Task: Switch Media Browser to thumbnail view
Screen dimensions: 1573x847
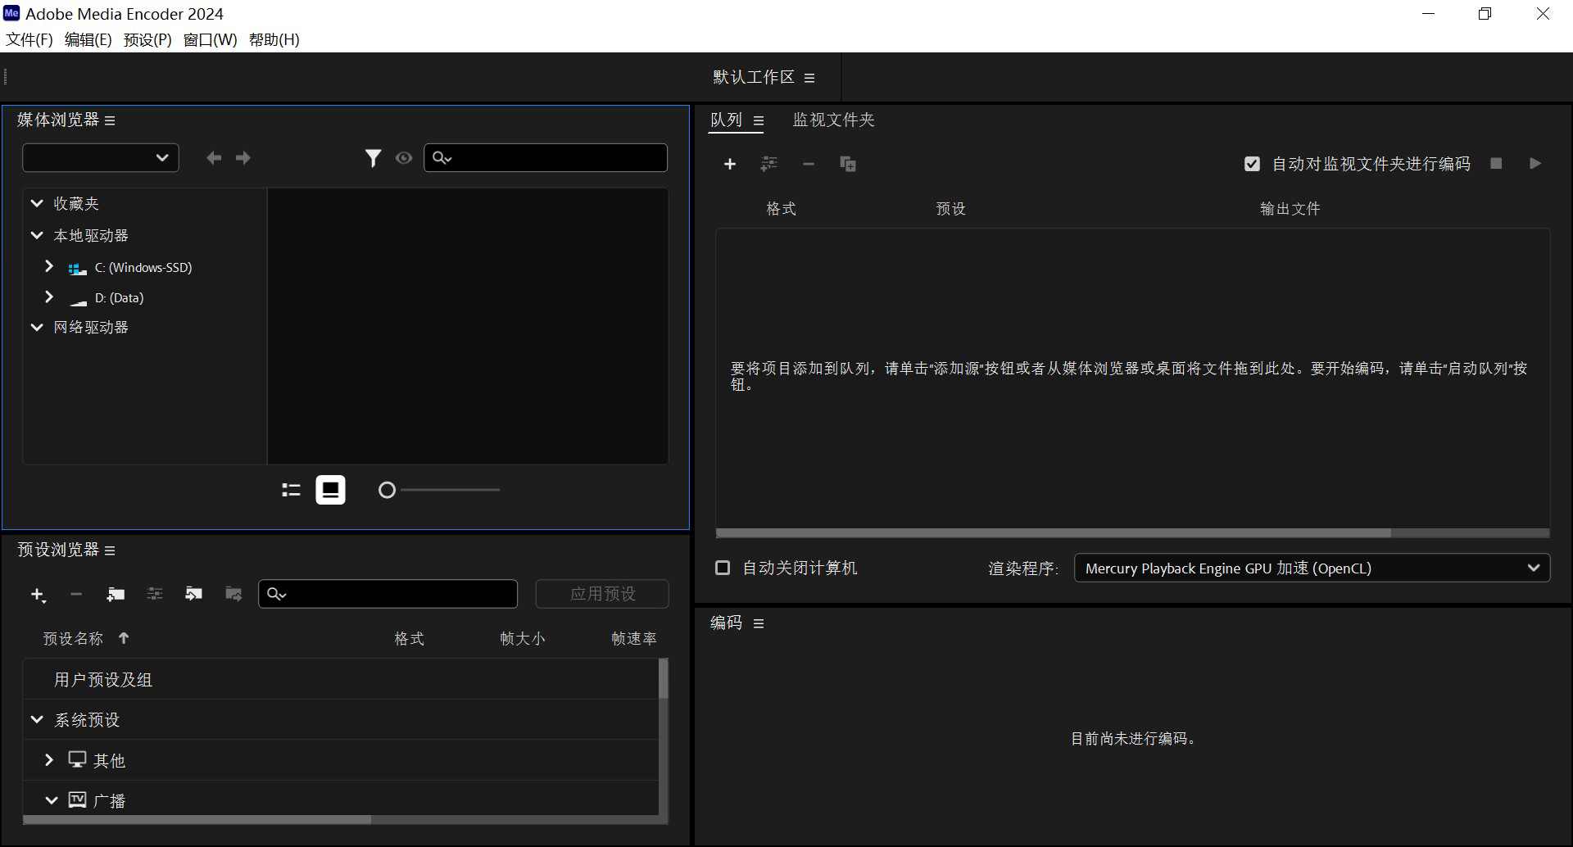Action: pos(330,490)
